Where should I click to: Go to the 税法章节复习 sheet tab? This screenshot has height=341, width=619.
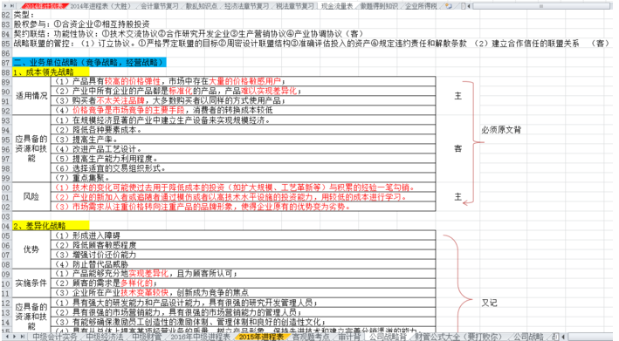[x=294, y=6]
